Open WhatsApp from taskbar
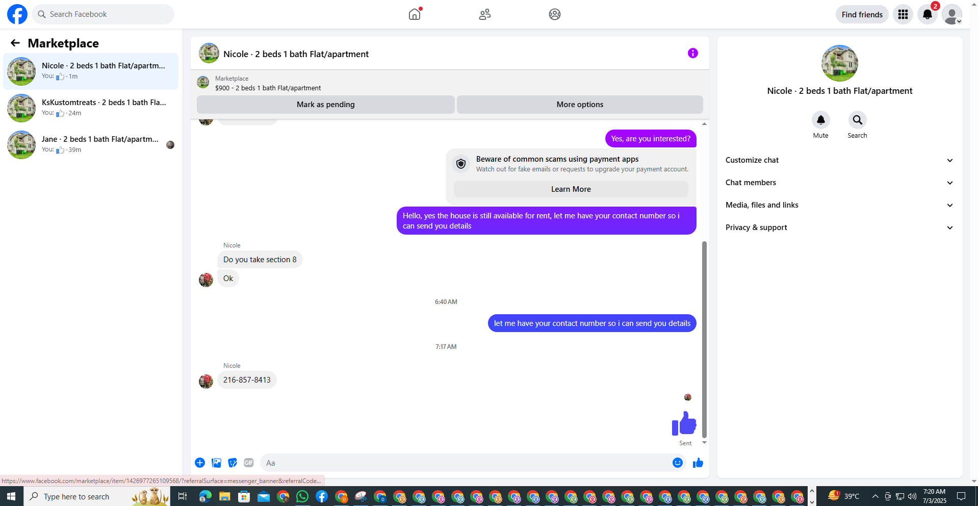Viewport: 978px width, 506px height. (x=302, y=496)
